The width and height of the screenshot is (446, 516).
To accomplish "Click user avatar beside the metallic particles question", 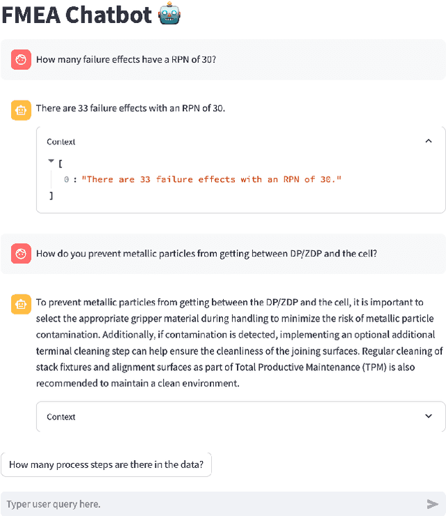I will (x=21, y=254).
